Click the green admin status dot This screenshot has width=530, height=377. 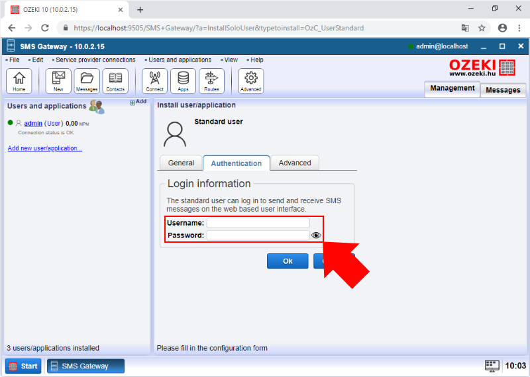pyautogui.click(x=11, y=122)
